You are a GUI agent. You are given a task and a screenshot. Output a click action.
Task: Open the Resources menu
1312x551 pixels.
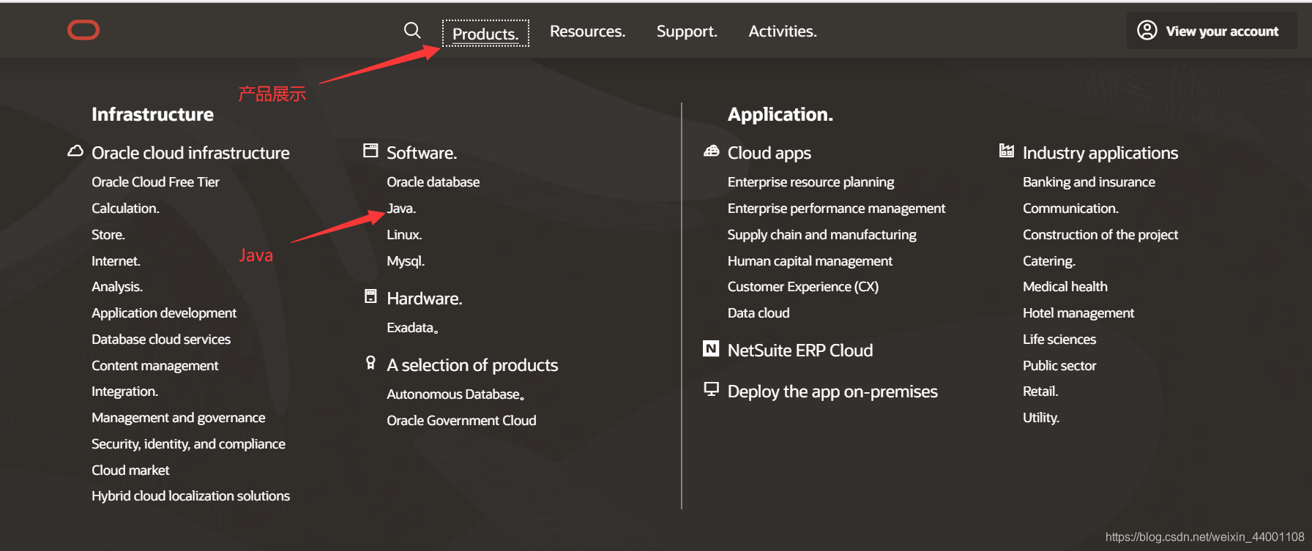pos(588,31)
